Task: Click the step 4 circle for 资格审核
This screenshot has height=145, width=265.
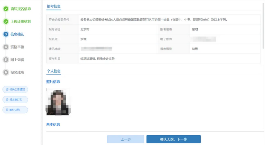Action: (x=6, y=47)
